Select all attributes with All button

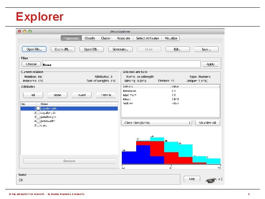[33, 95]
